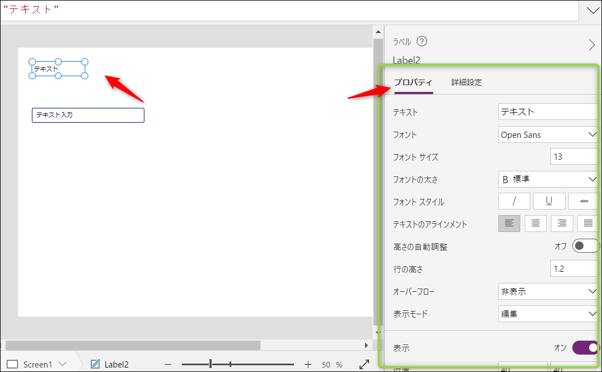Edit the フォント サイズ value 13
Viewport: 602px width, 372px height.
coord(575,157)
